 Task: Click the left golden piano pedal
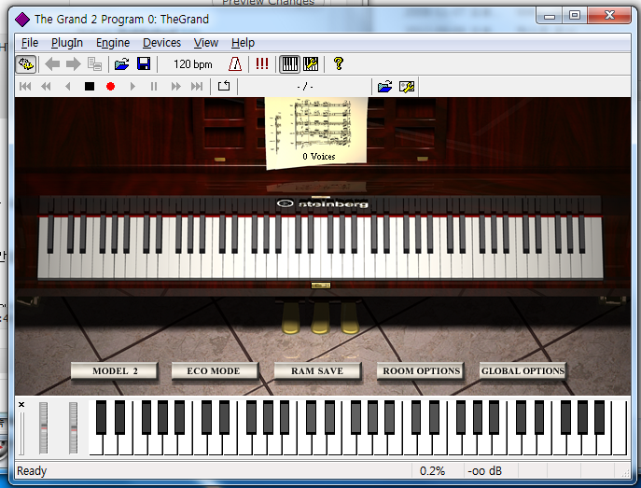point(290,318)
